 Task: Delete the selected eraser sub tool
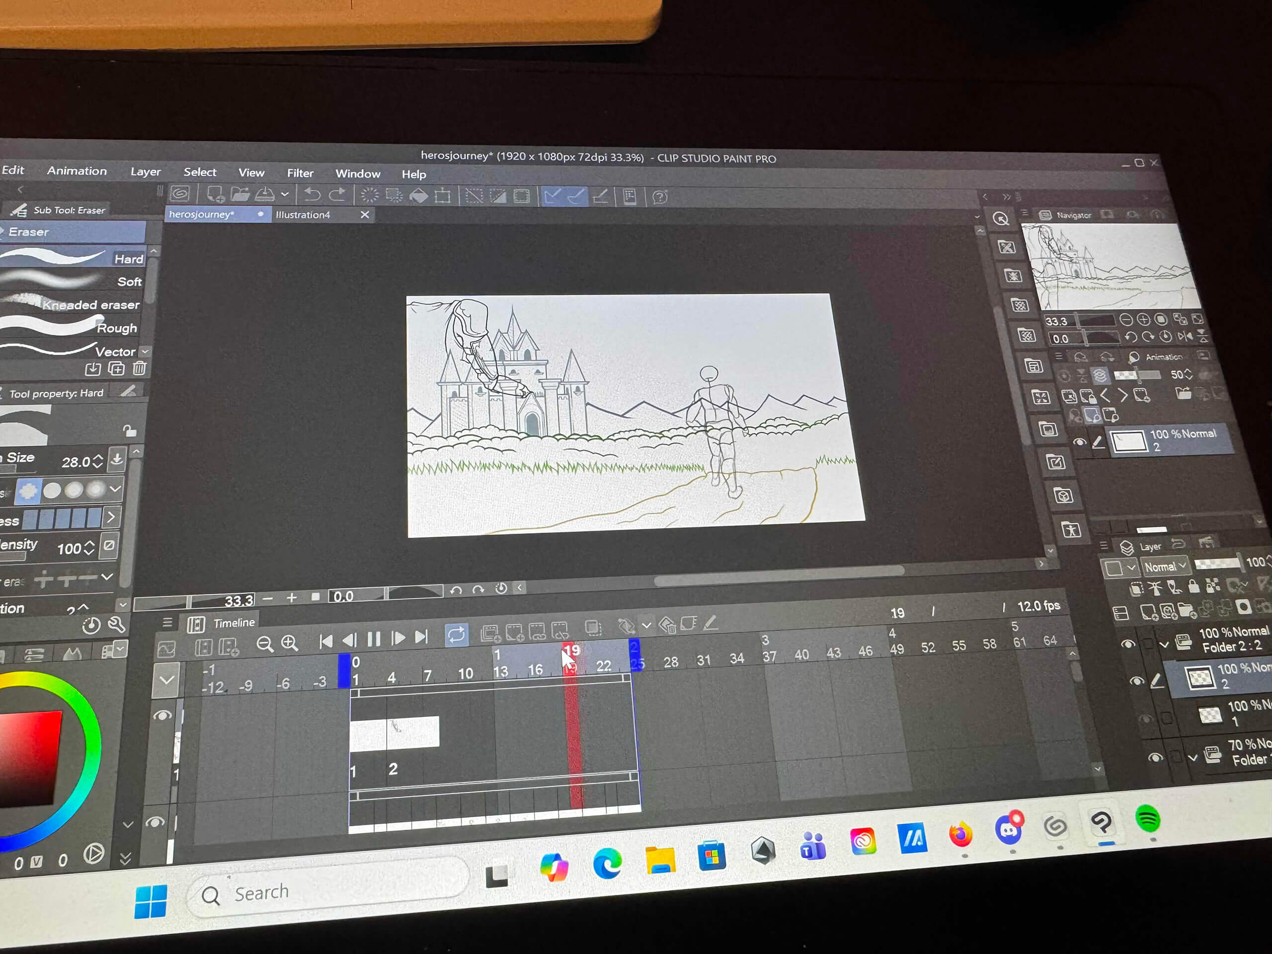tap(140, 369)
